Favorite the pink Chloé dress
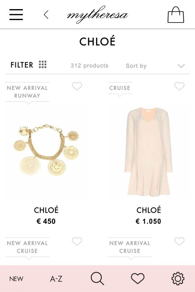 click(x=179, y=86)
